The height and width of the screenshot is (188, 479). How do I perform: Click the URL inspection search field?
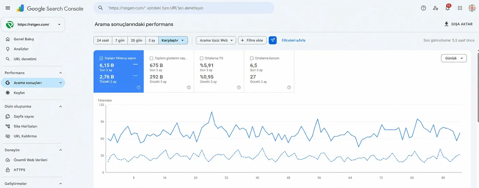[184, 8]
